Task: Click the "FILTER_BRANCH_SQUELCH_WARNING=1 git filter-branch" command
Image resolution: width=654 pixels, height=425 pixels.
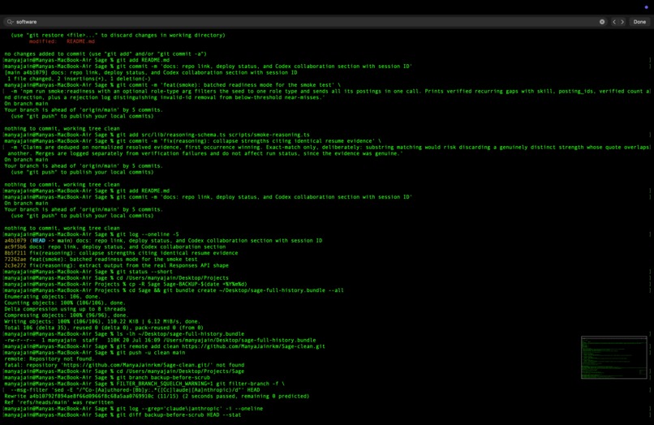Action: (144, 384)
